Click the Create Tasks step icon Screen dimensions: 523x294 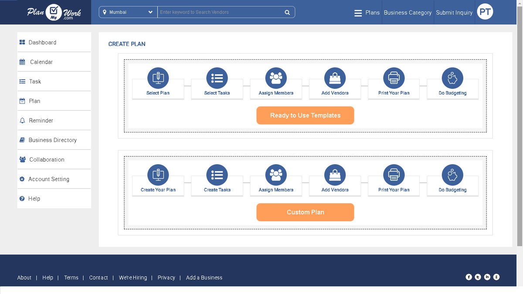click(217, 175)
